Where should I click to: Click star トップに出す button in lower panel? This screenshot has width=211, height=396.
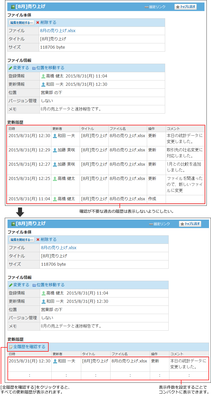(x=190, y=224)
